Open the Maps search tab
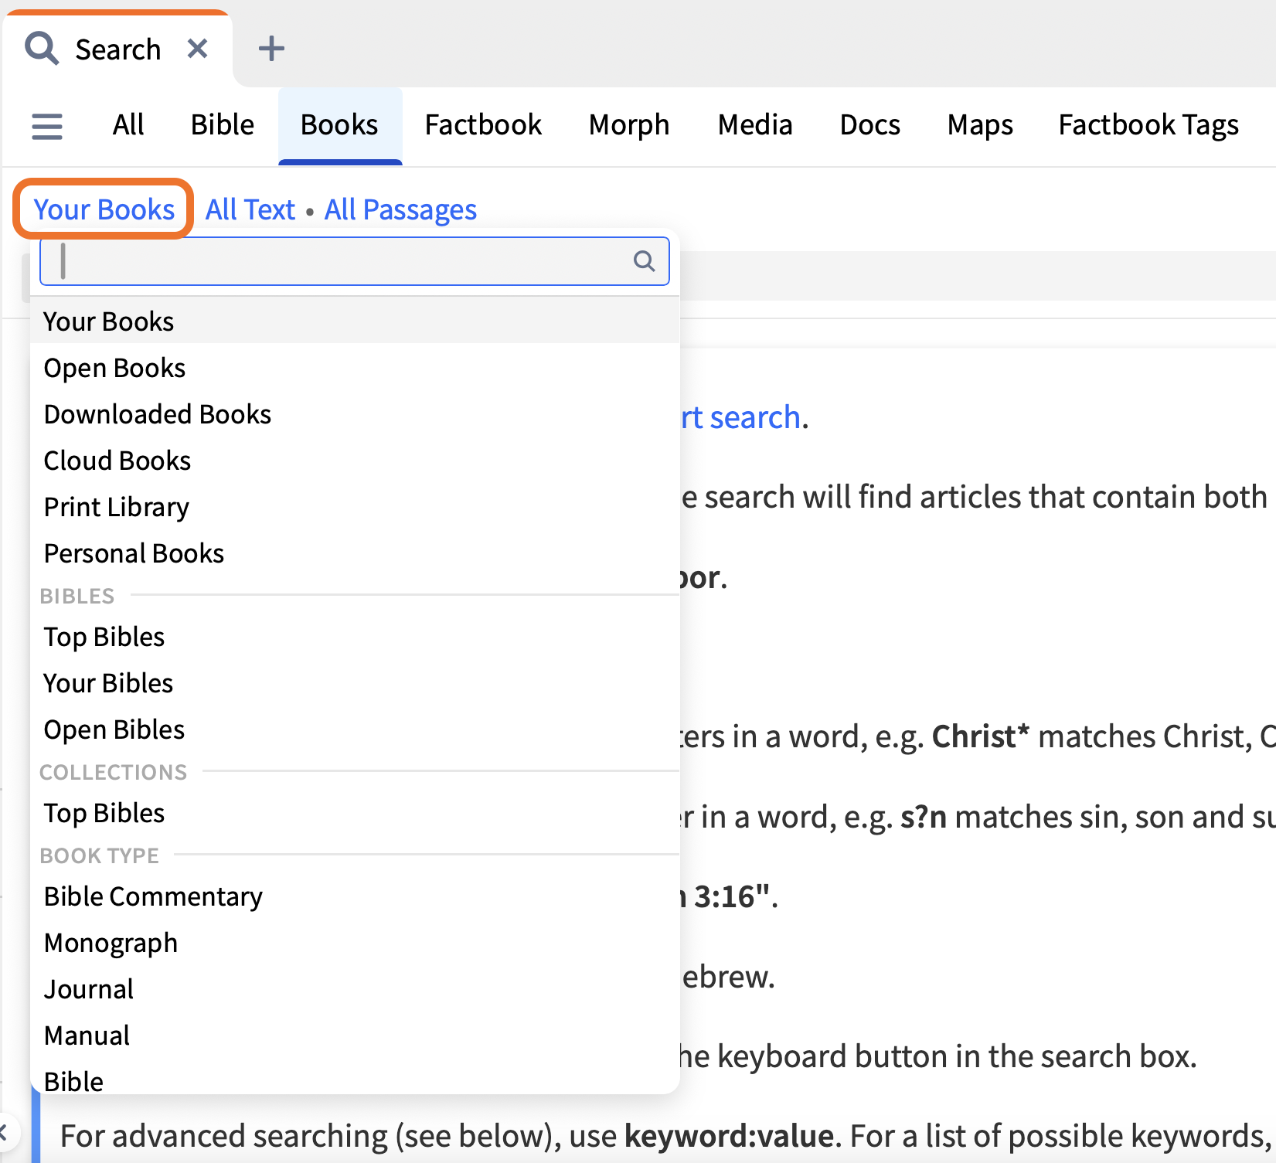This screenshot has width=1276, height=1163. tap(980, 125)
